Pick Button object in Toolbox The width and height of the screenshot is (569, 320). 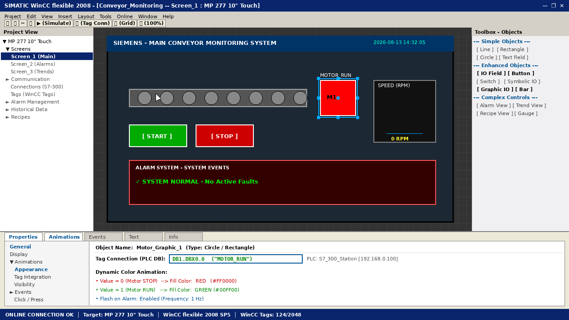[x=521, y=73]
